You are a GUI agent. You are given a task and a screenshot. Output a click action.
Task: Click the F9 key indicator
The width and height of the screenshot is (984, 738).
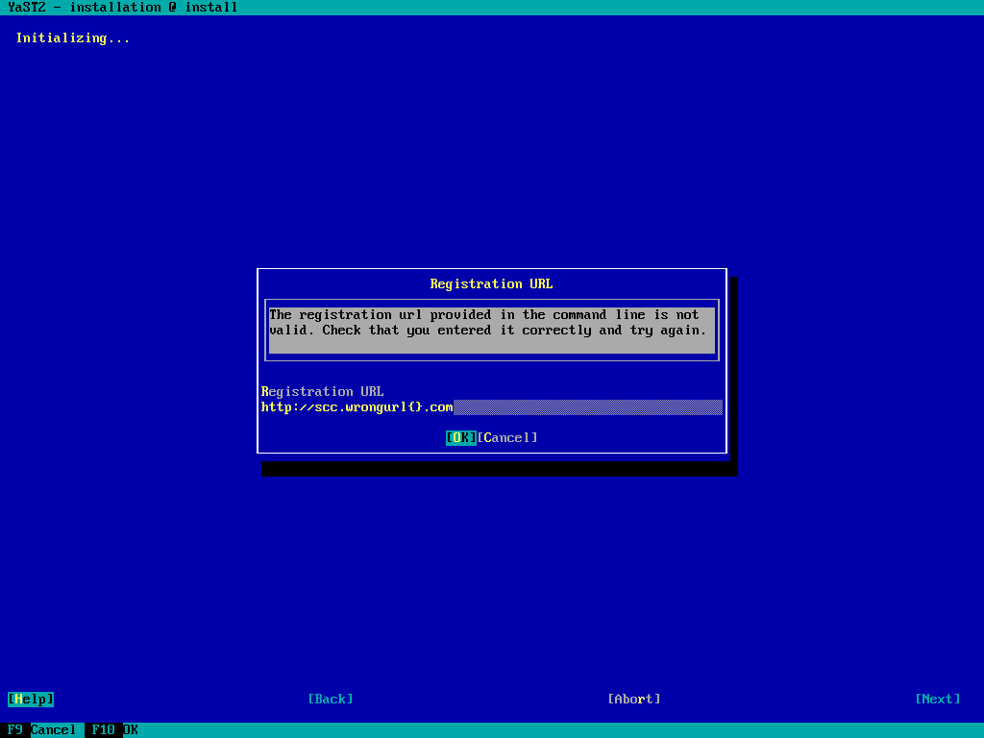click(15, 729)
